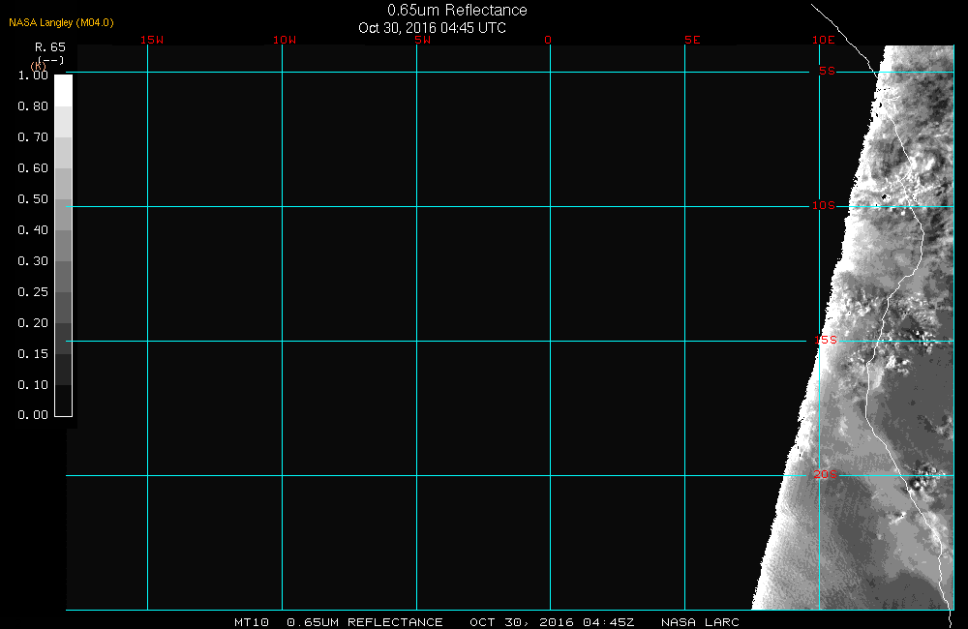Viewport: 968px width, 629px height.
Task: Click 'OCT 30, 2016 04:45Z' in the caption
Action: pos(552,622)
